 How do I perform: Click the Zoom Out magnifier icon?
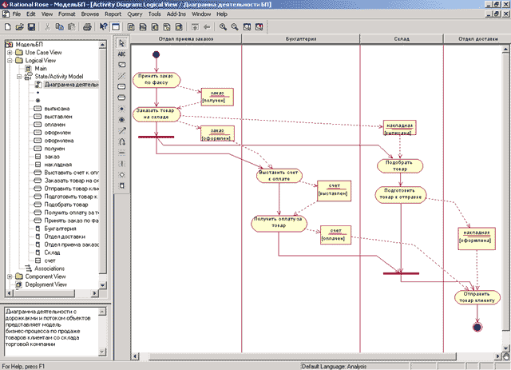point(235,27)
